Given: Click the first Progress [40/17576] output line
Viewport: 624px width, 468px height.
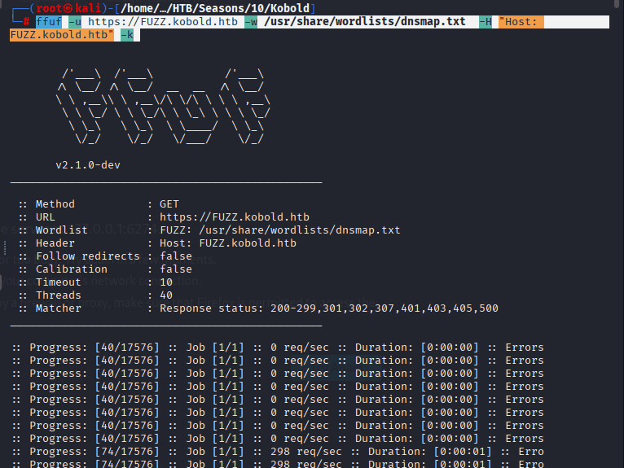Looking at the screenshot, I should point(277,348).
